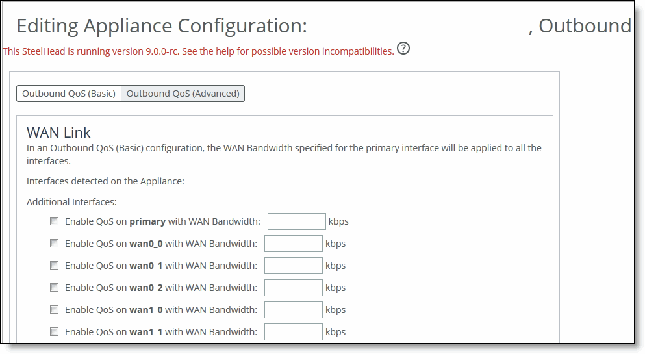This screenshot has width=645, height=354.
Task: Tick the wan0_2 QoS checkbox
Action: point(55,288)
